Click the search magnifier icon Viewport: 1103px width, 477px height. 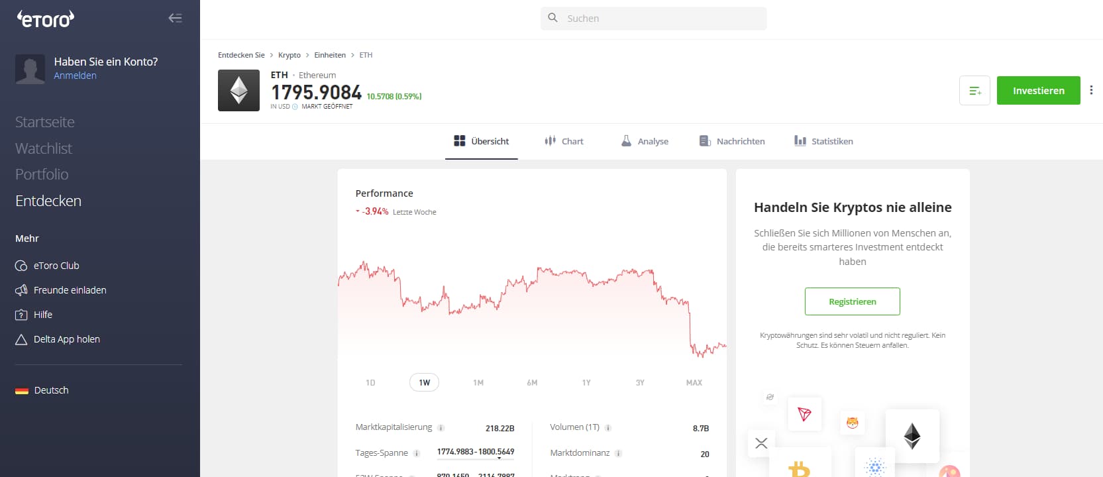click(553, 18)
